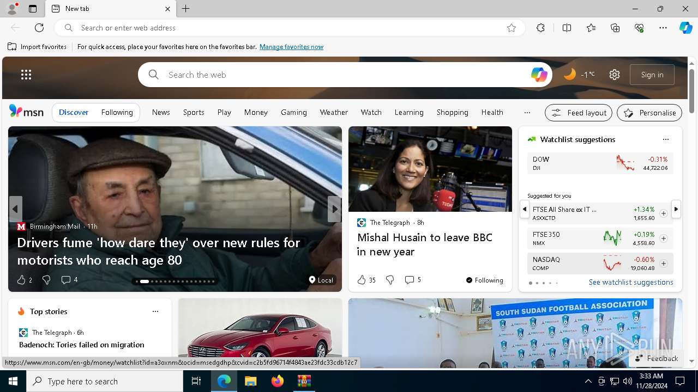Open the Sports section
This screenshot has width=698, height=392.
point(194,112)
